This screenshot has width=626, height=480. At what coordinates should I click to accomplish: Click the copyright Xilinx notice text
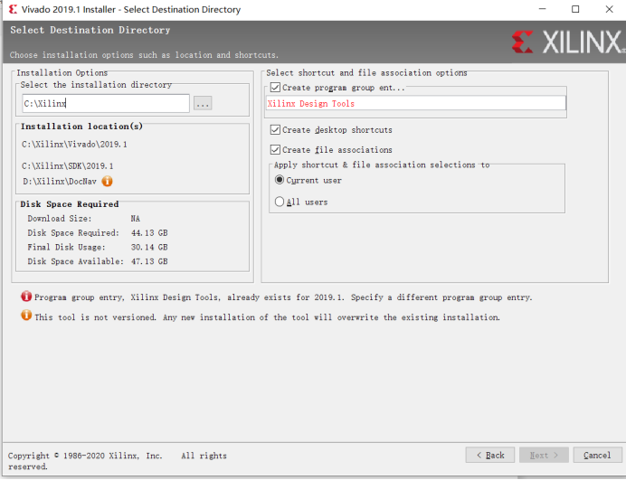click(x=118, y=461)
